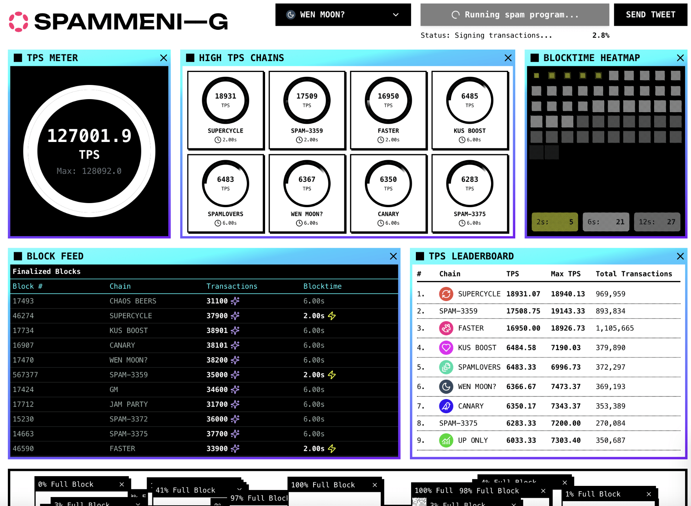Click the SPAMLOVERS leaderboard avatar icon
Image resolution: width=691 pixels, height=506 pixels.
446,367
